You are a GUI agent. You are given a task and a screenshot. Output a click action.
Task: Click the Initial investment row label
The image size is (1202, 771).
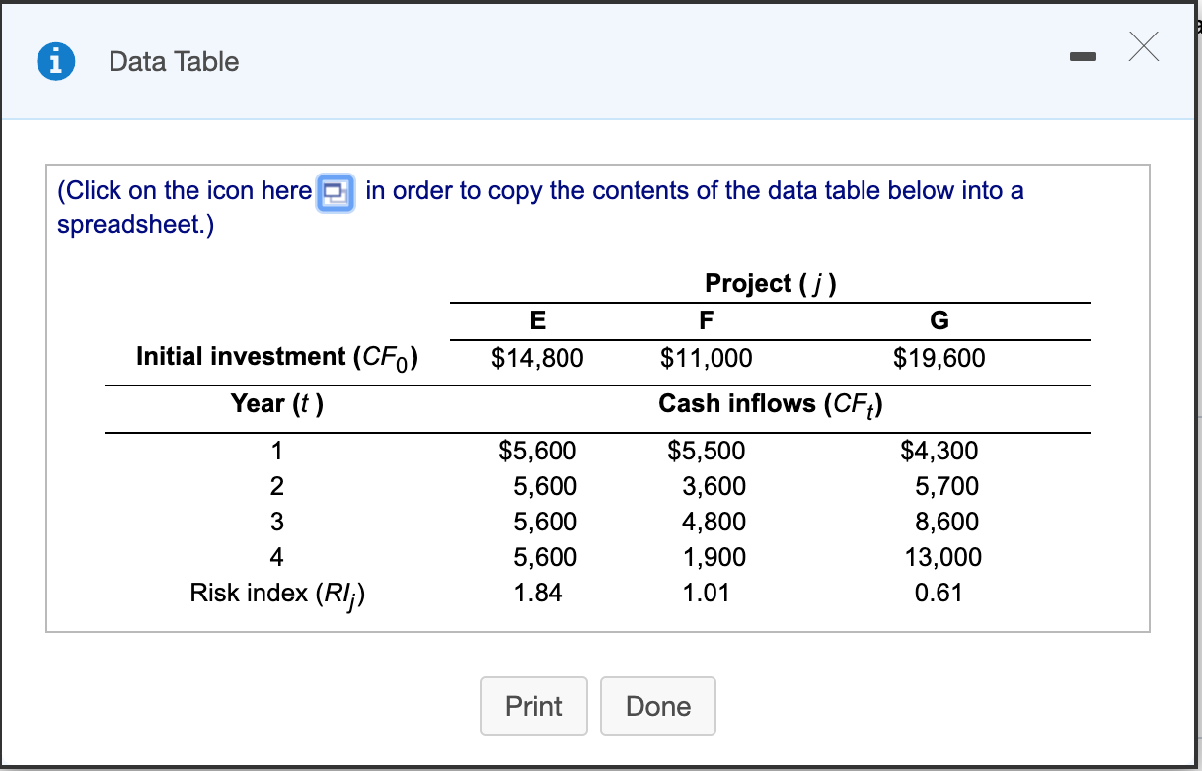click(x=277, y=357)
